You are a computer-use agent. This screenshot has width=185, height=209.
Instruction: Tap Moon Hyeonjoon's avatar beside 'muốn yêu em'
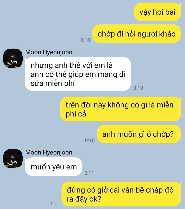(x=13, y=159)
